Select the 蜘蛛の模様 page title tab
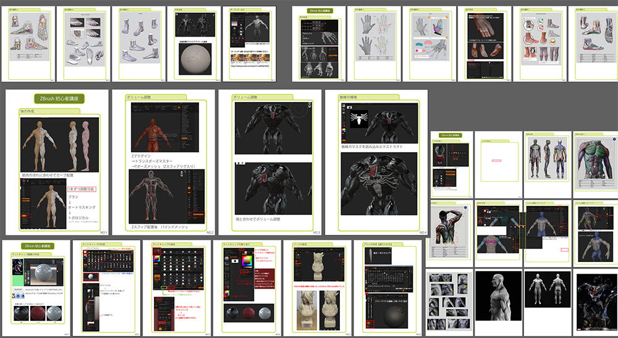The width and height of the screenshot is (618, 338). (368, 97)
